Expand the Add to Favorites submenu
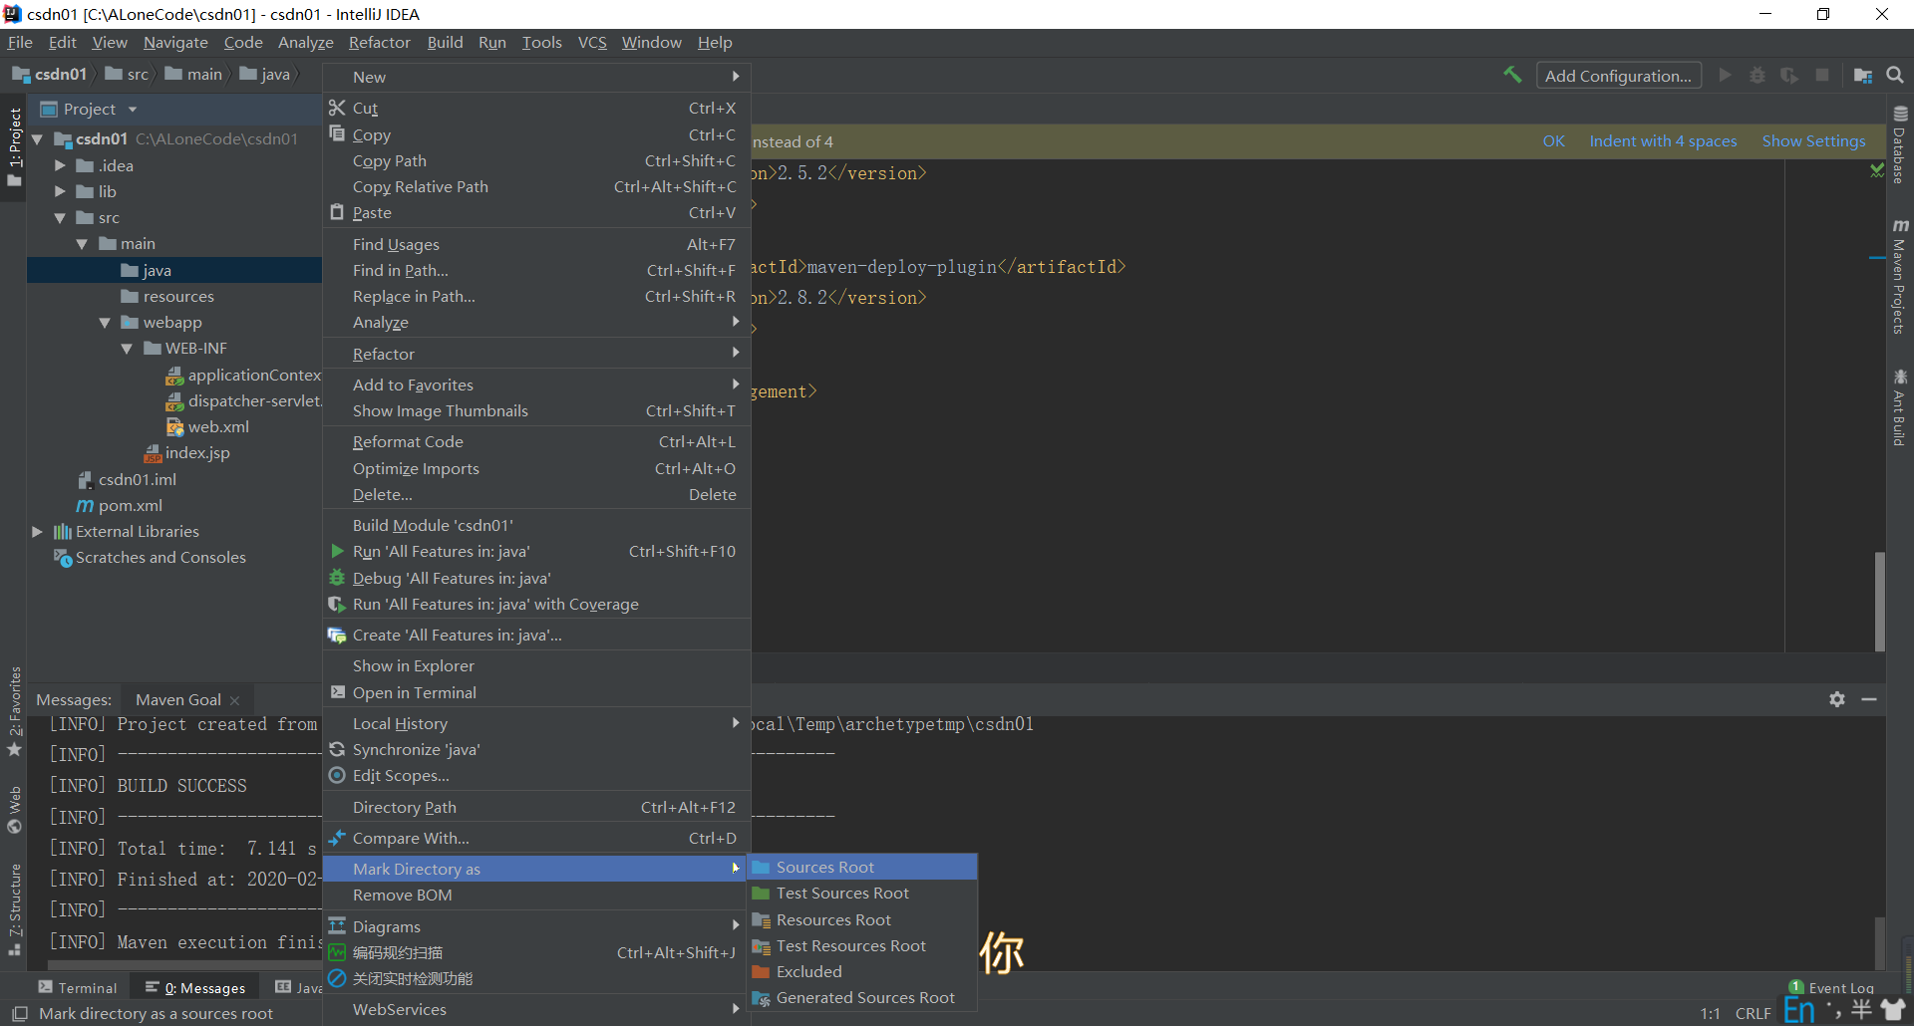This screenshot has width=1914, height=1026. pyautogui.click(x=536, y=385)
